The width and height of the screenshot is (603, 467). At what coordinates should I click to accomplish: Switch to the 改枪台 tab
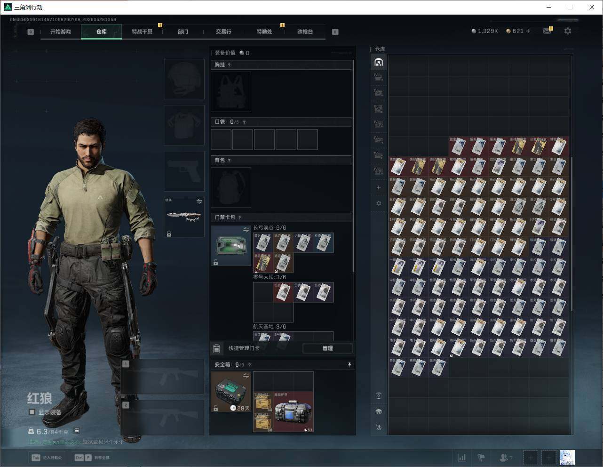(305, 32)
